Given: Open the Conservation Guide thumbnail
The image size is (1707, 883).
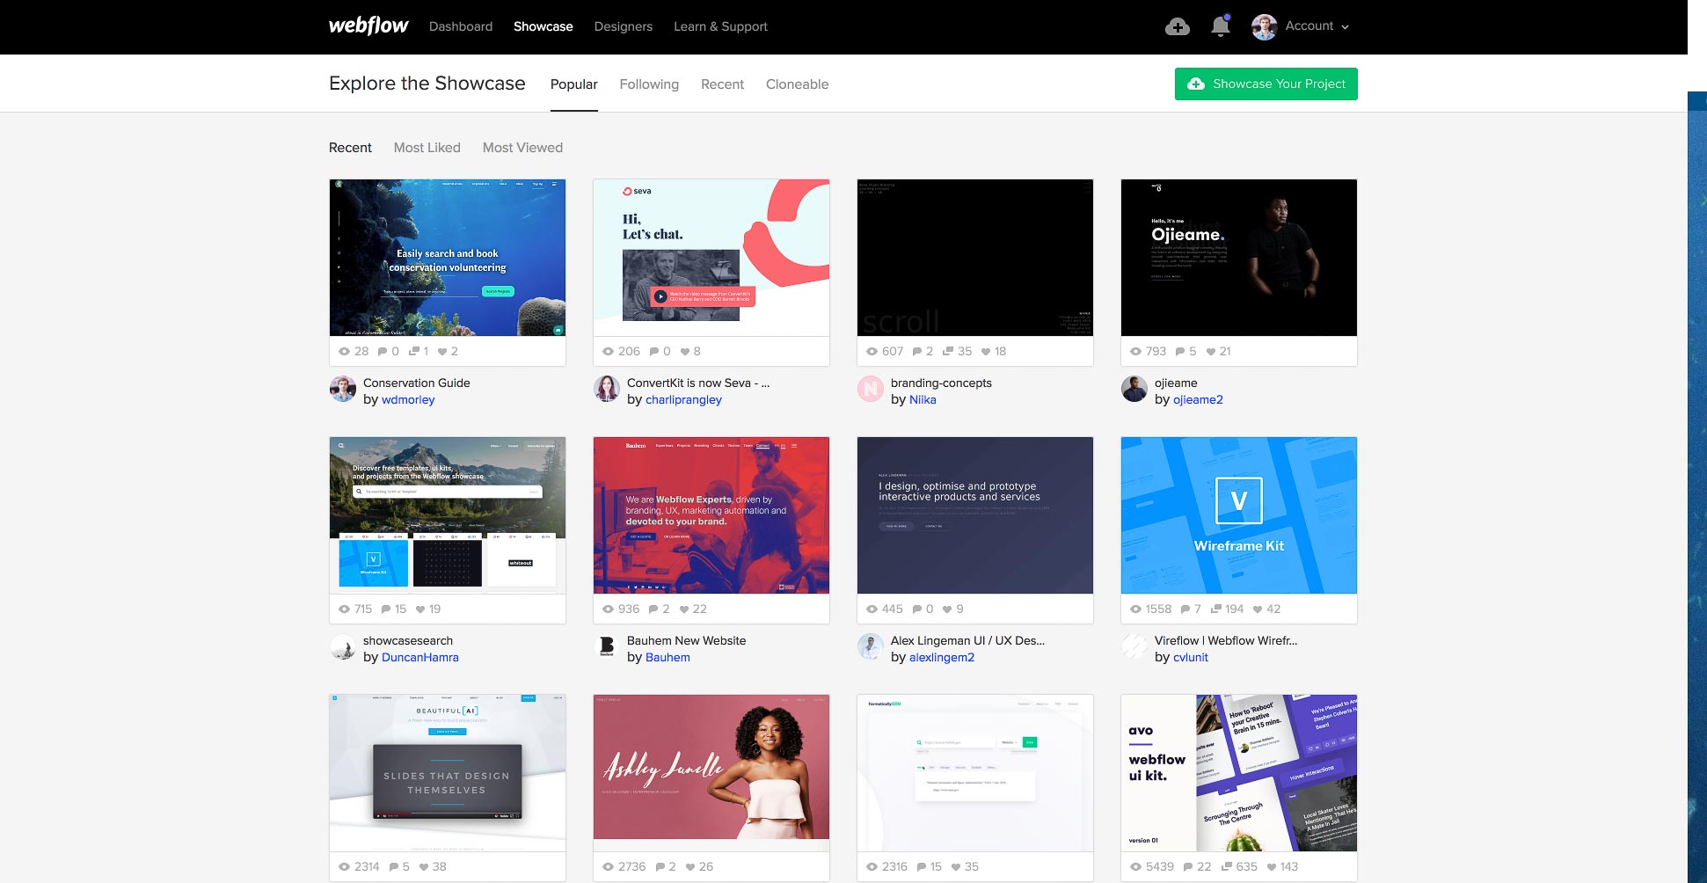Looking at the screenshot, I should tap(448, 258).
